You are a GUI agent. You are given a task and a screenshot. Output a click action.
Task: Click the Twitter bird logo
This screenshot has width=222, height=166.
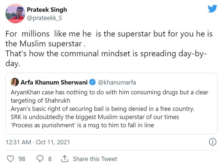click(x=212, y=9)
